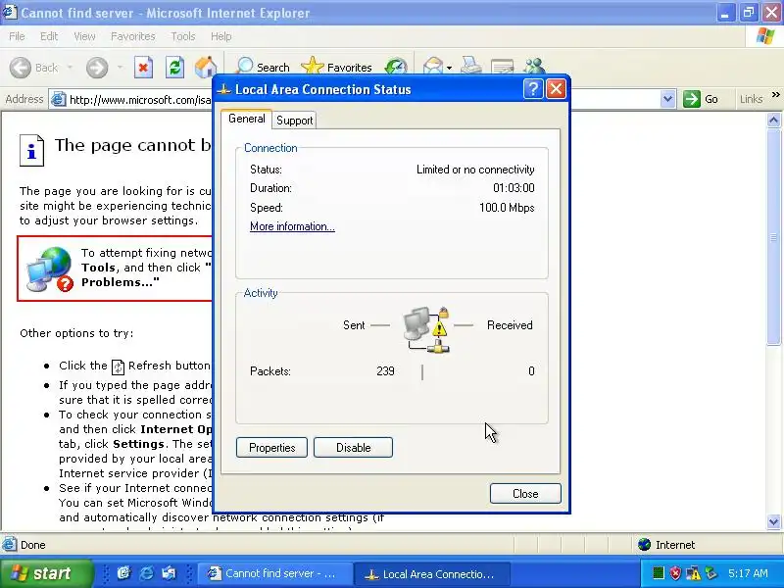Open the History clock icon
Viewport: 784px width, 588px height.
click(x=396, y=67)
